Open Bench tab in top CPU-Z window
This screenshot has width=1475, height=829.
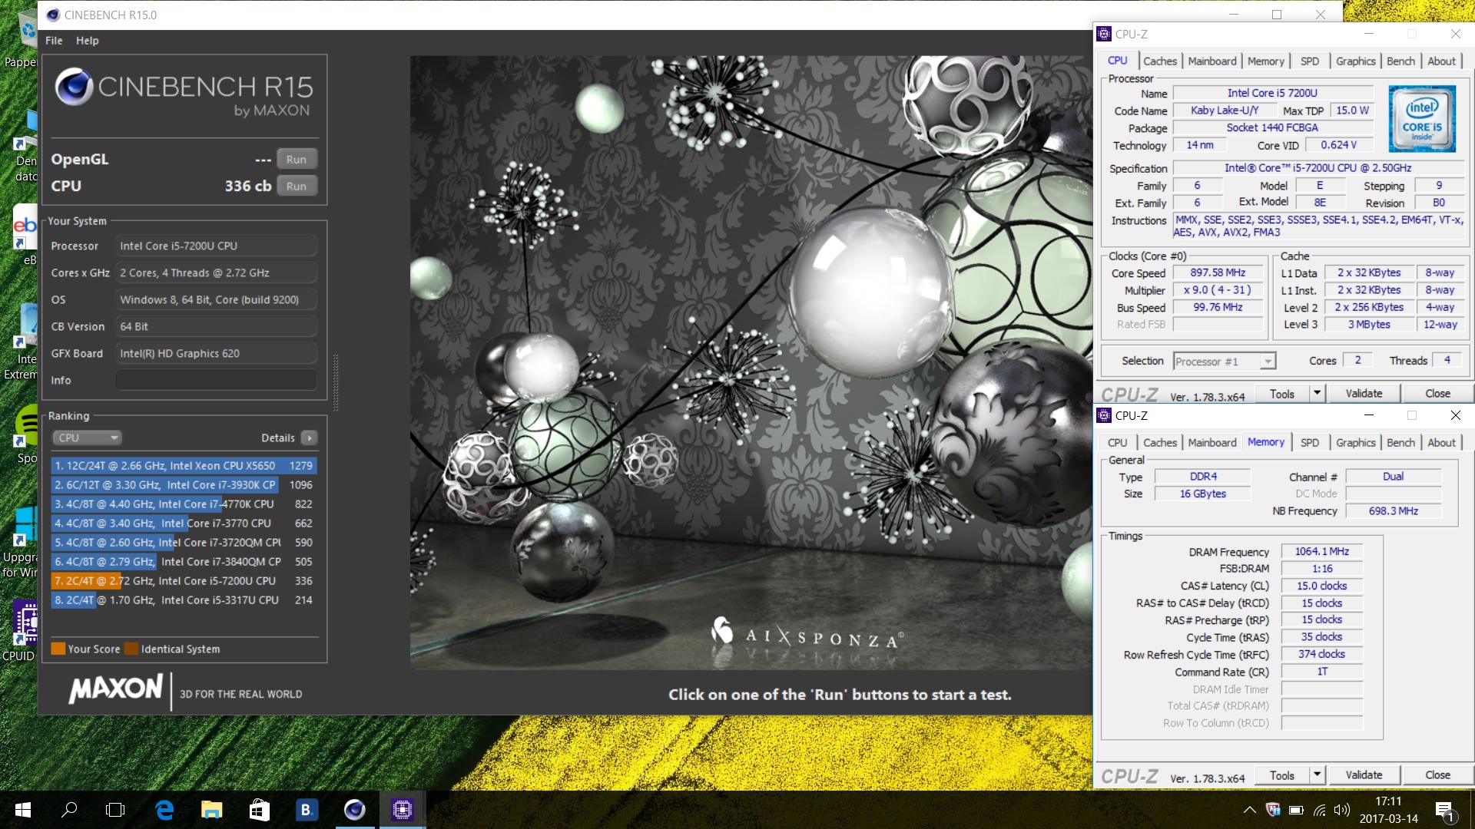pyautogui.click(x=1400, y=61)
